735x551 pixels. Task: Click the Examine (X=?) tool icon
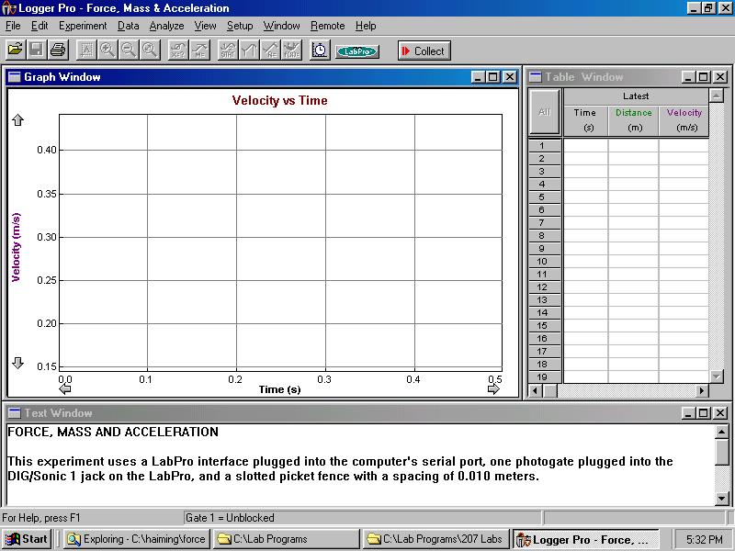178,50
